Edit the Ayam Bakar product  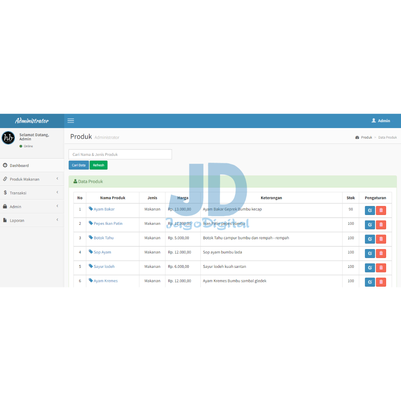tap(370, 210)
